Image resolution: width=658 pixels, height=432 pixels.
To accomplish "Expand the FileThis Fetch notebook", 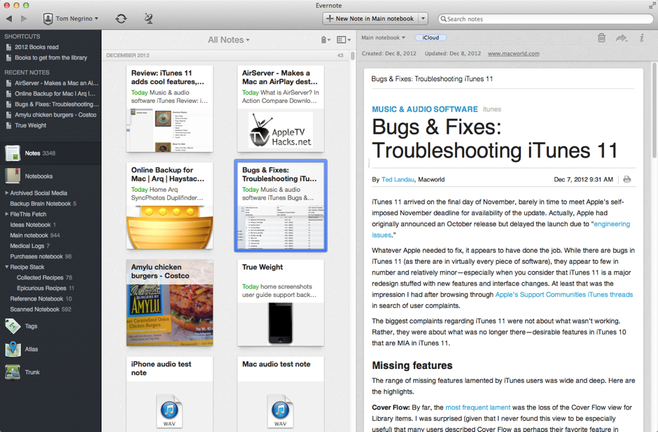I will (x=7, y=214).
